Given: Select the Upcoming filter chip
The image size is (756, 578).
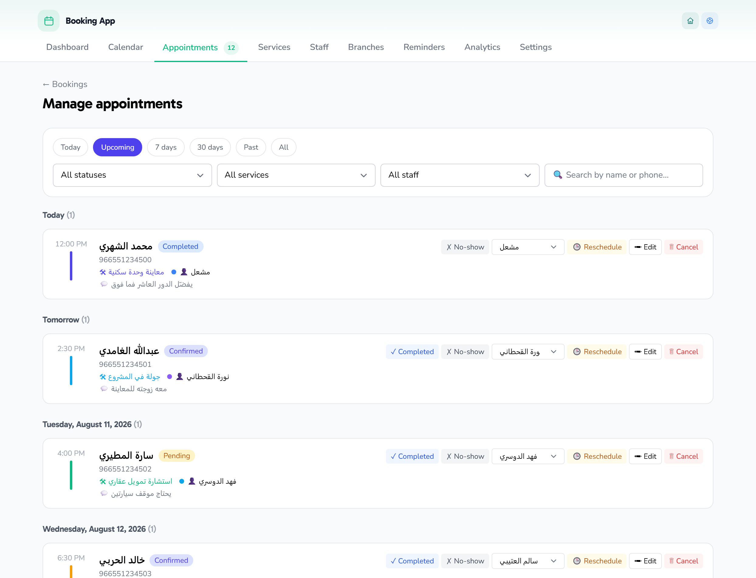Looking at the screenshot, I should pos(118,147).
